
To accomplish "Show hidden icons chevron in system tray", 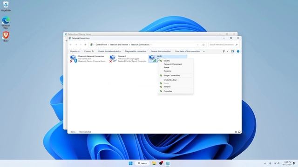I will (x=265, y=163).
